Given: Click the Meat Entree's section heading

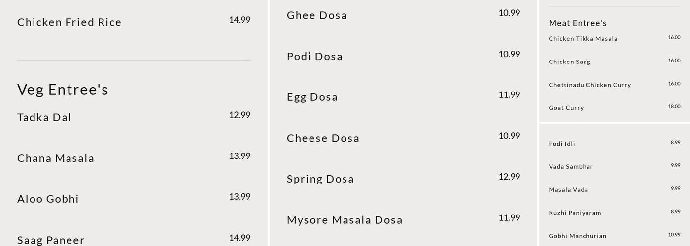Looking at the screenshot, I should coord(578,23).
